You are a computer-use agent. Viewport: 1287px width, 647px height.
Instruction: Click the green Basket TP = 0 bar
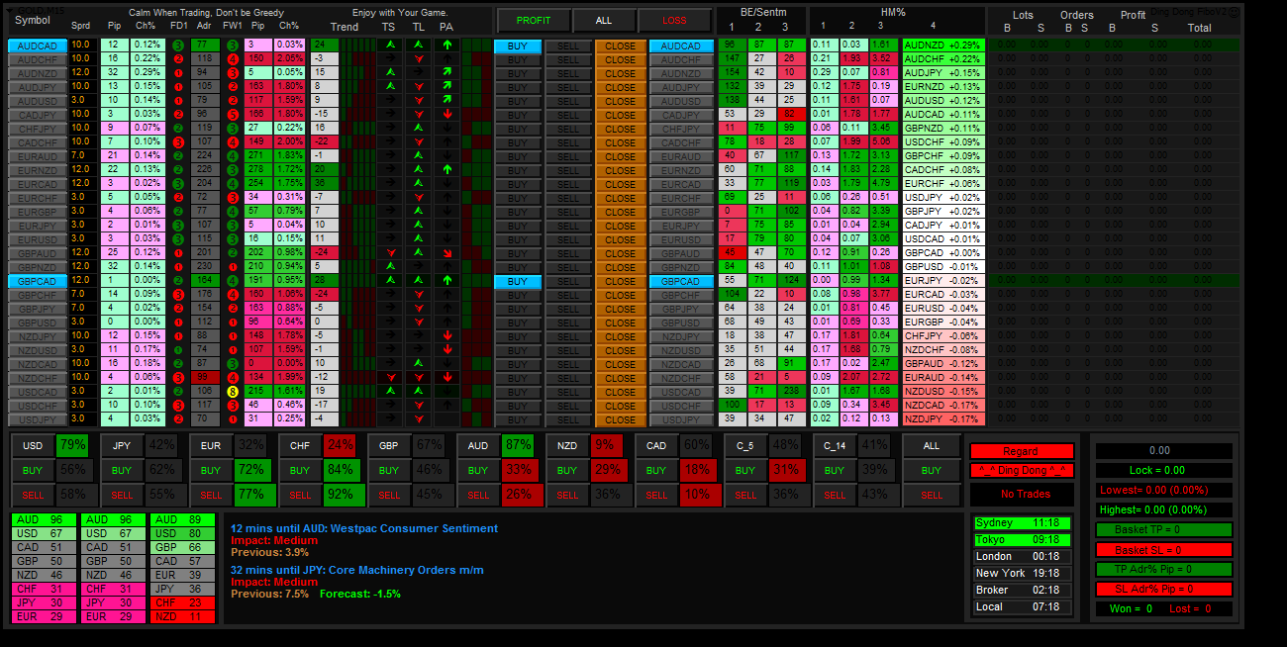[x=1164, y=529]
